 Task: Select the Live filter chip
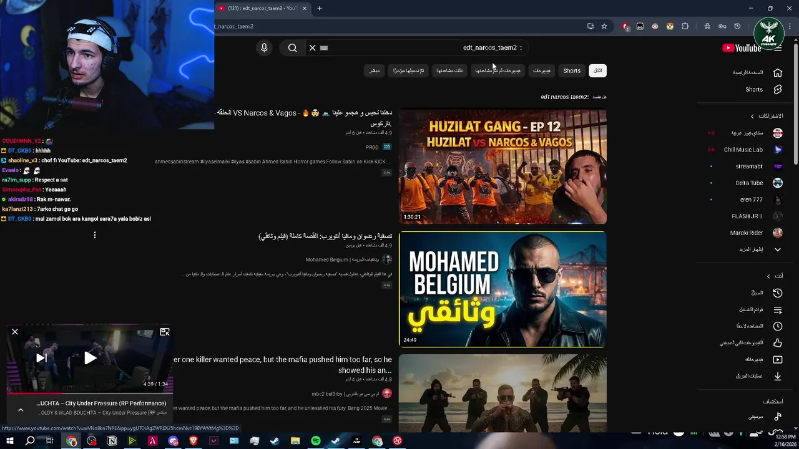[x=375, y=70]
